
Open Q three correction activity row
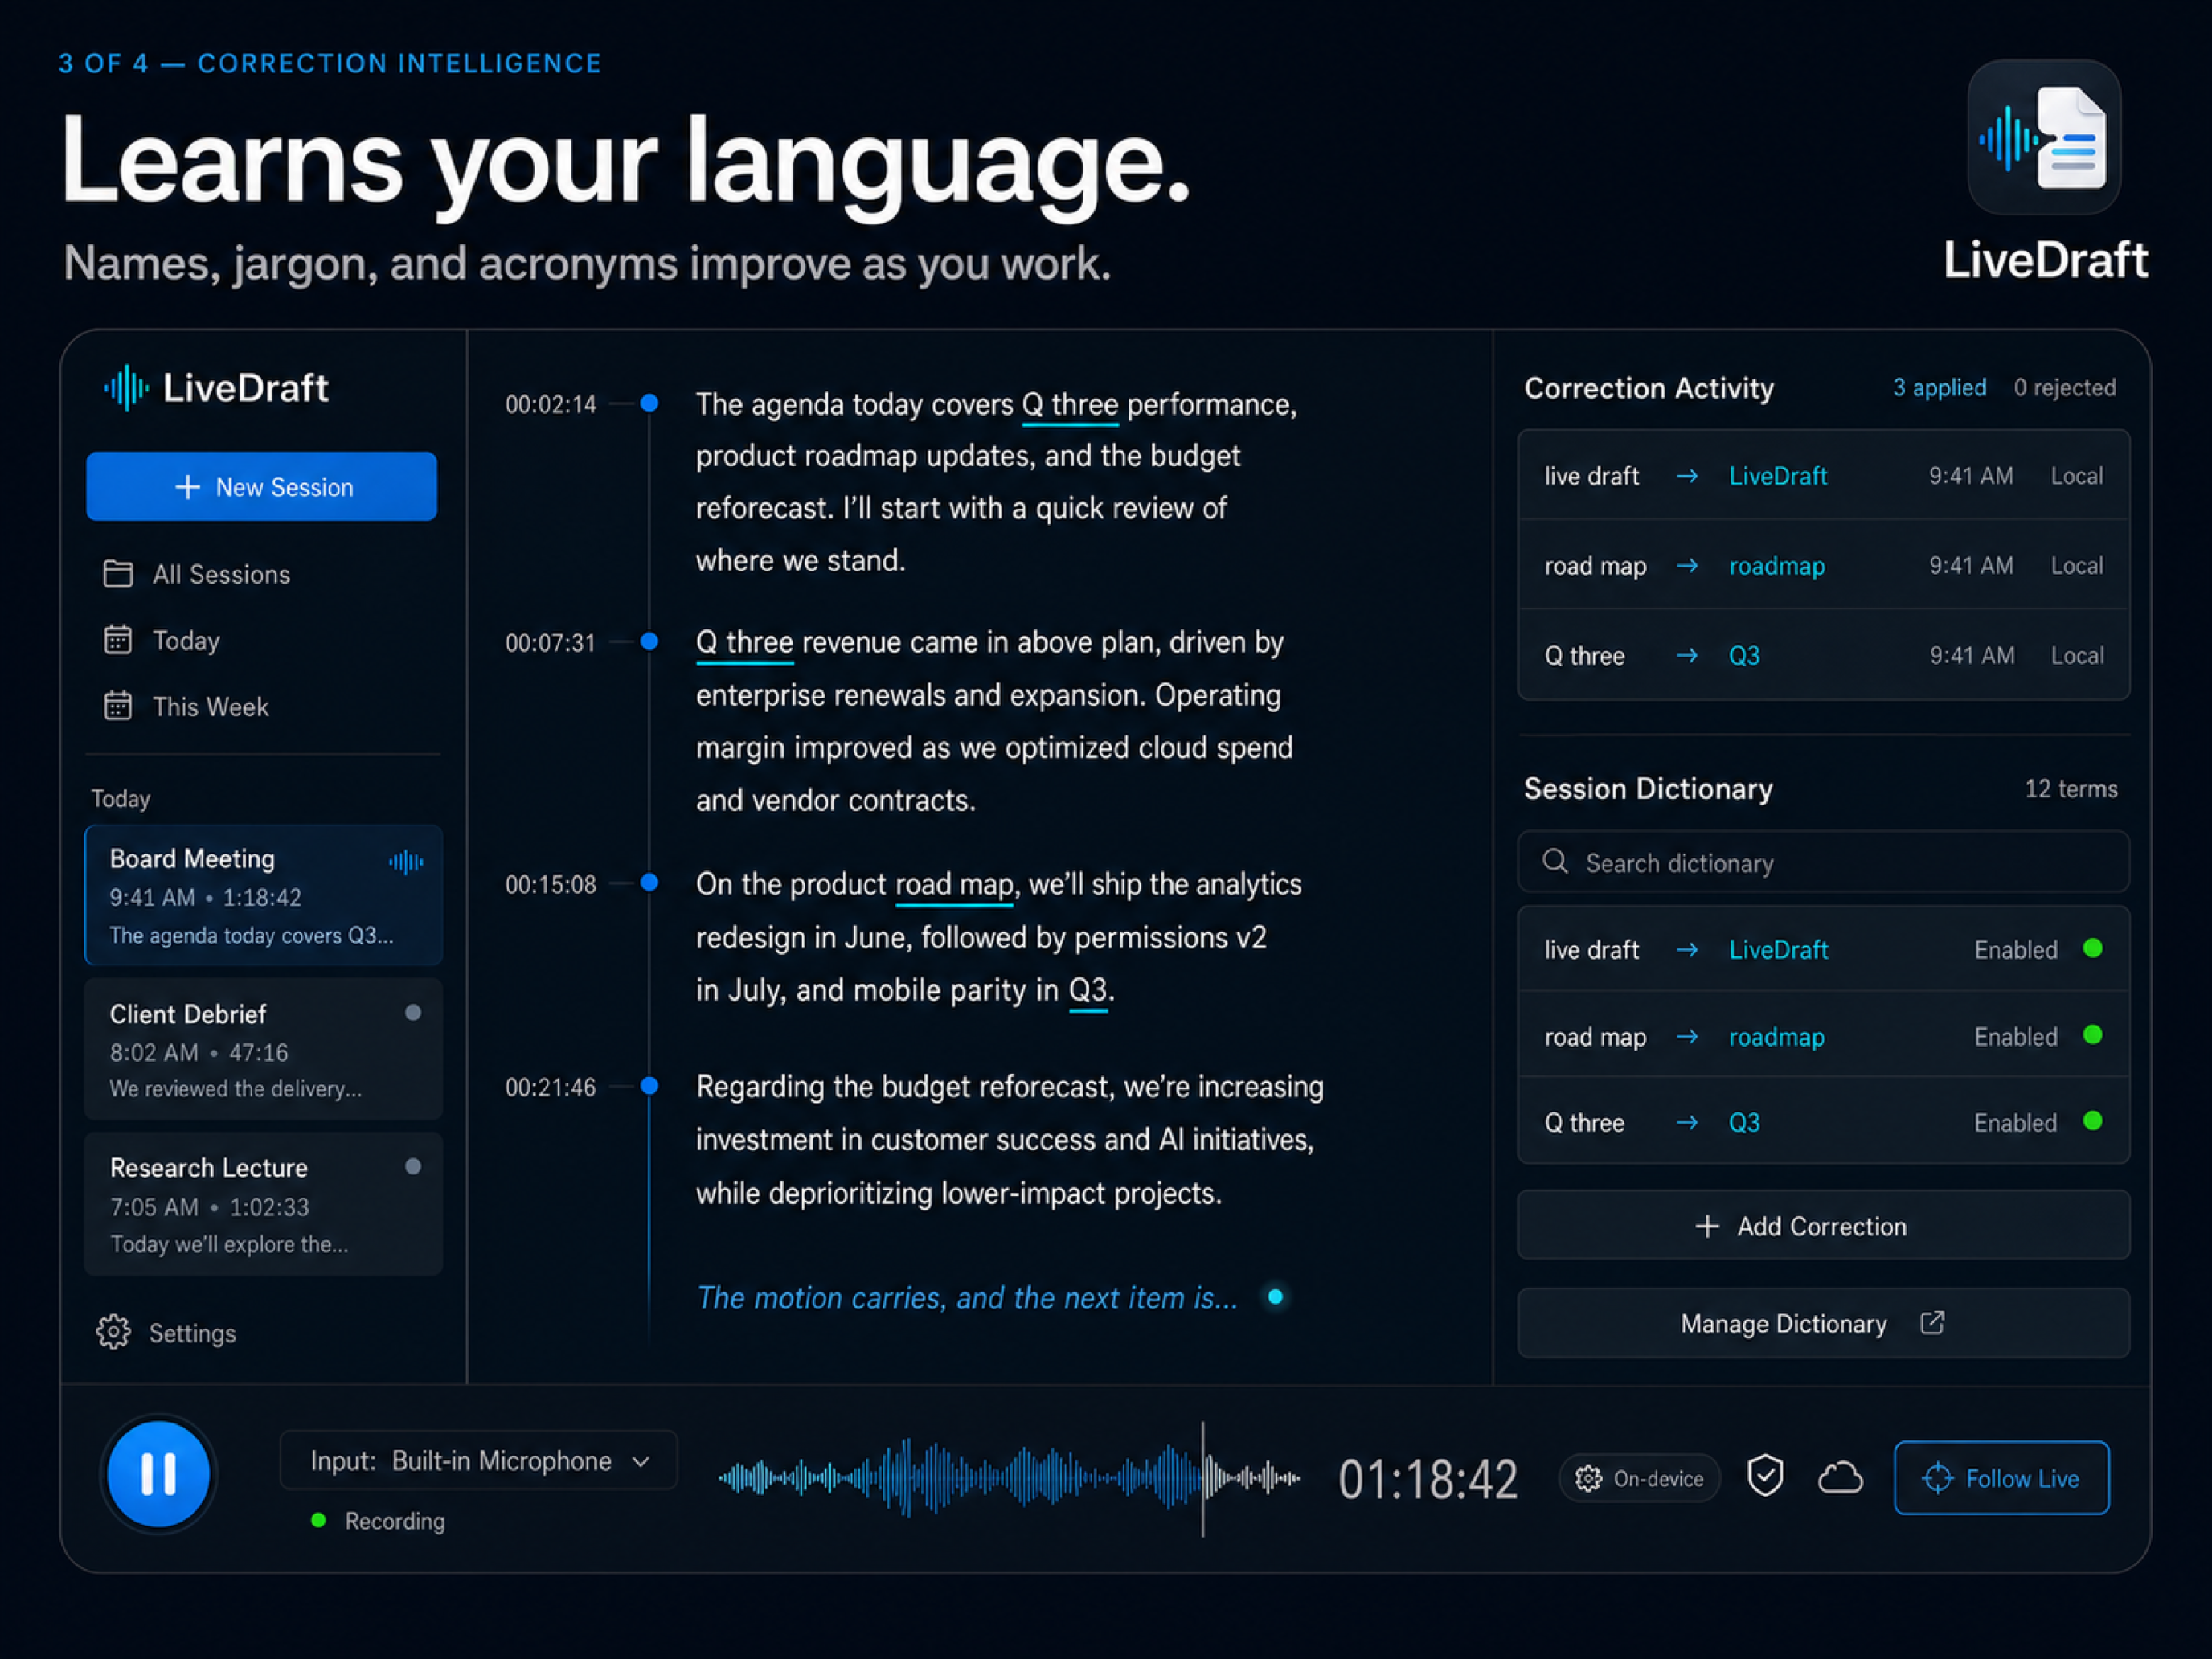tap(1823, 655)
